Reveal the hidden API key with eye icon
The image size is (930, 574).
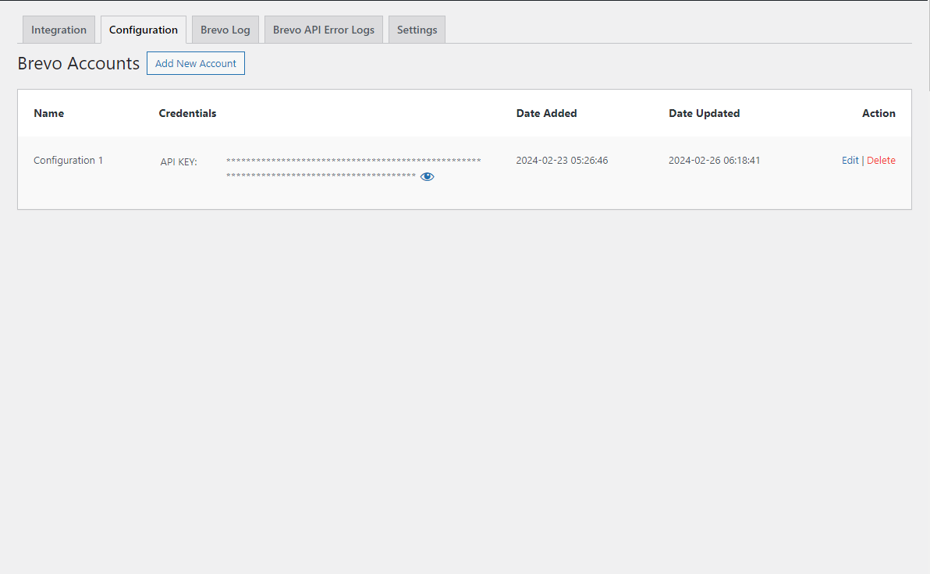coord(427,177)
